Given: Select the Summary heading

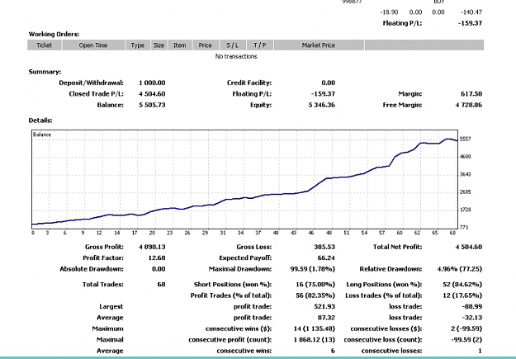Looking at the screenshot, I should point(45,72).
